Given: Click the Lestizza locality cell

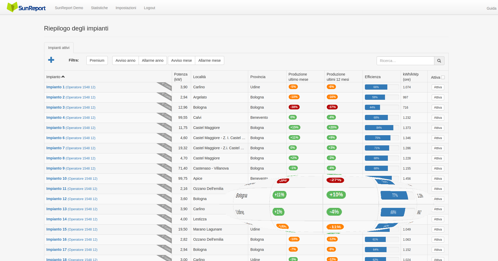Looking at the screenshot, I should 200,219.
